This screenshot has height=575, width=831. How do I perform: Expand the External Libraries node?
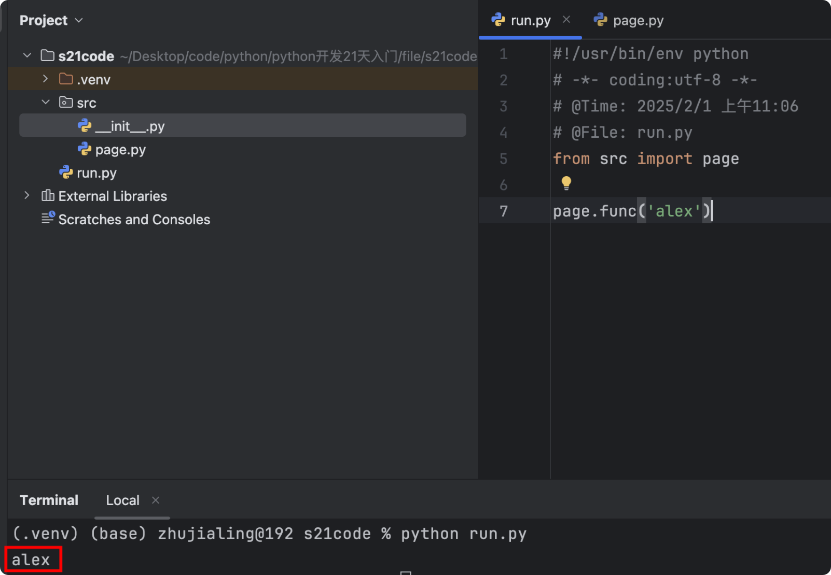coord(27,195)
